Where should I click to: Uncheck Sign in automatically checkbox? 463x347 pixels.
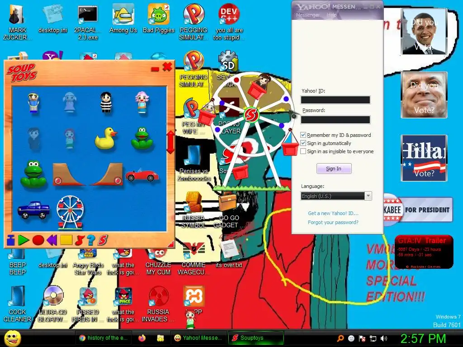point(303,143)
